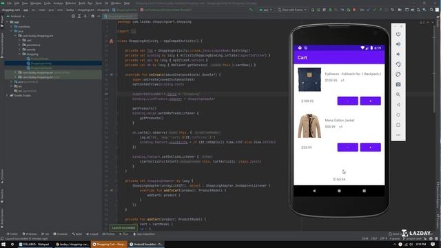
Task: Expand the persistence package
Action: (19, 45)
